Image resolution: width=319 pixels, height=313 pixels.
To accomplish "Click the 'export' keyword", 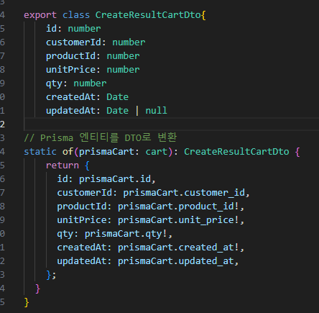I will click(40, 15).
